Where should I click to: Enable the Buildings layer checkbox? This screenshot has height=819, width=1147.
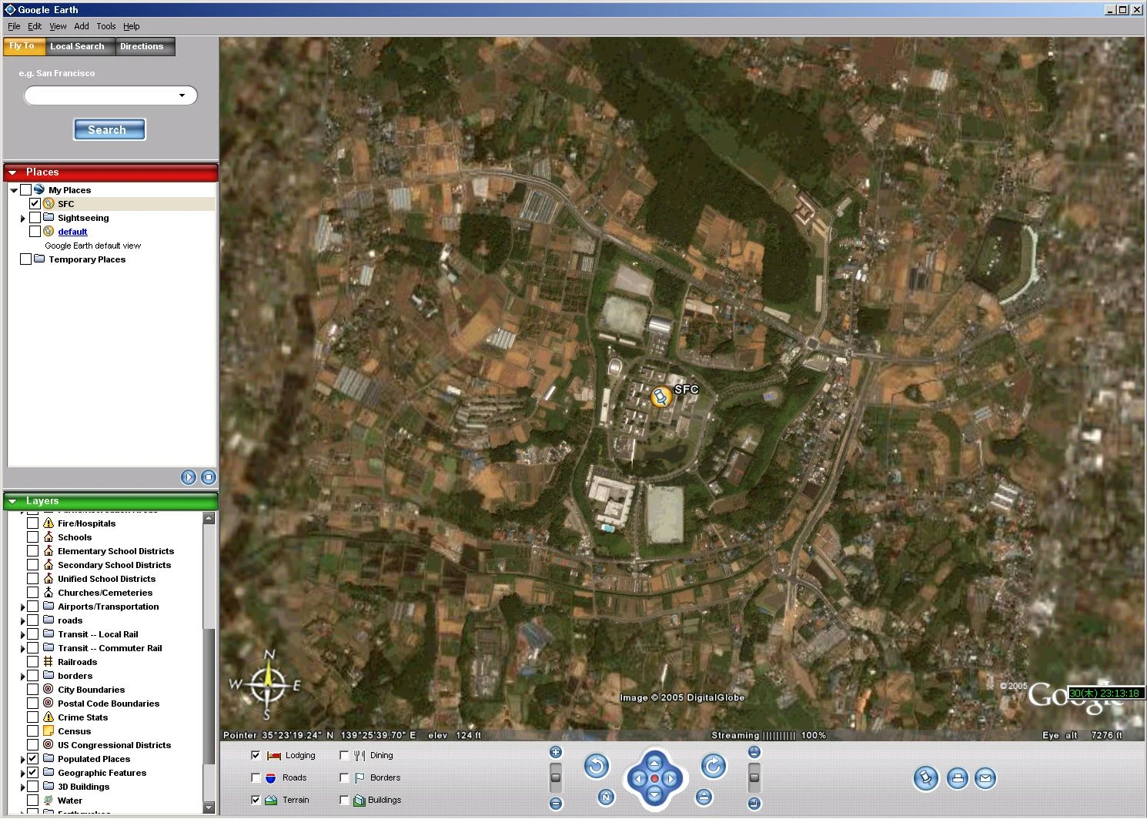pos(344,800)
